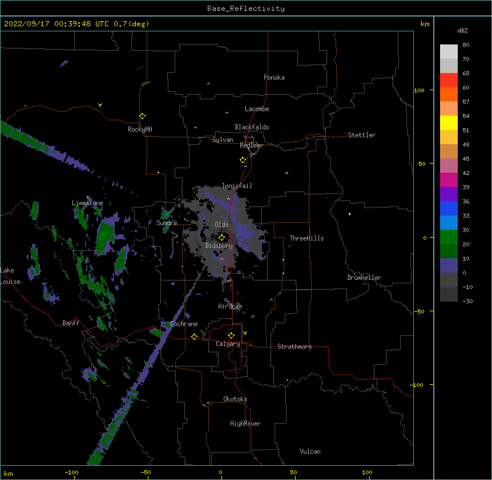Click the Airdrie city label

(230, 306)
